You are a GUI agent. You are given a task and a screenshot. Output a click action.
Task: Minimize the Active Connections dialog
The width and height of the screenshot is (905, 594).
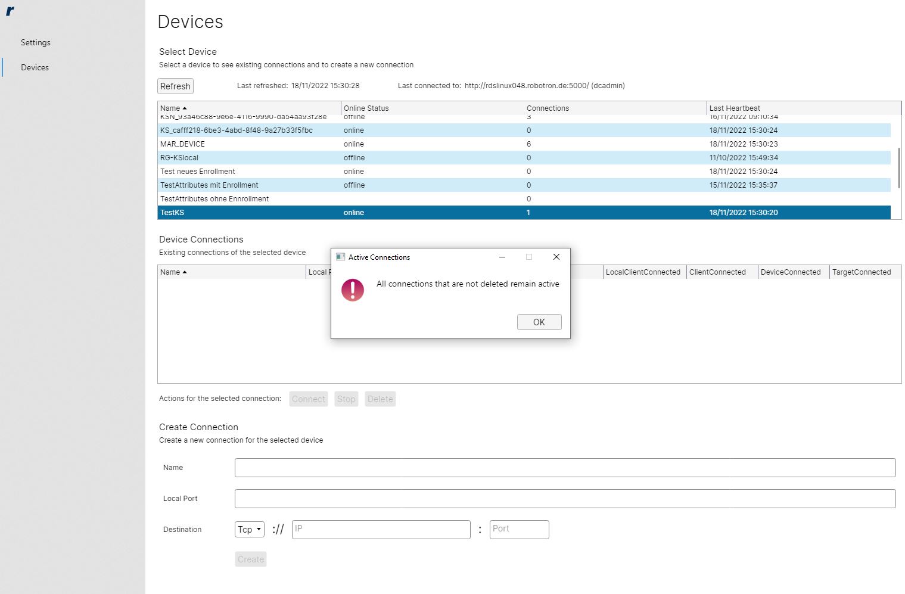(x=502, y=257)
